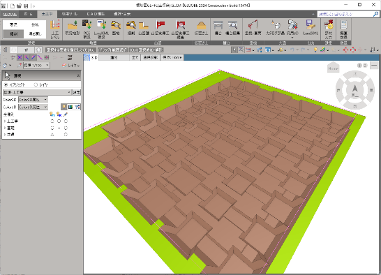Switch to the fourth ribbon tab, left of CAD
Image resolution: width=381 pixels, height=275 pixels.
pos(70,14)
